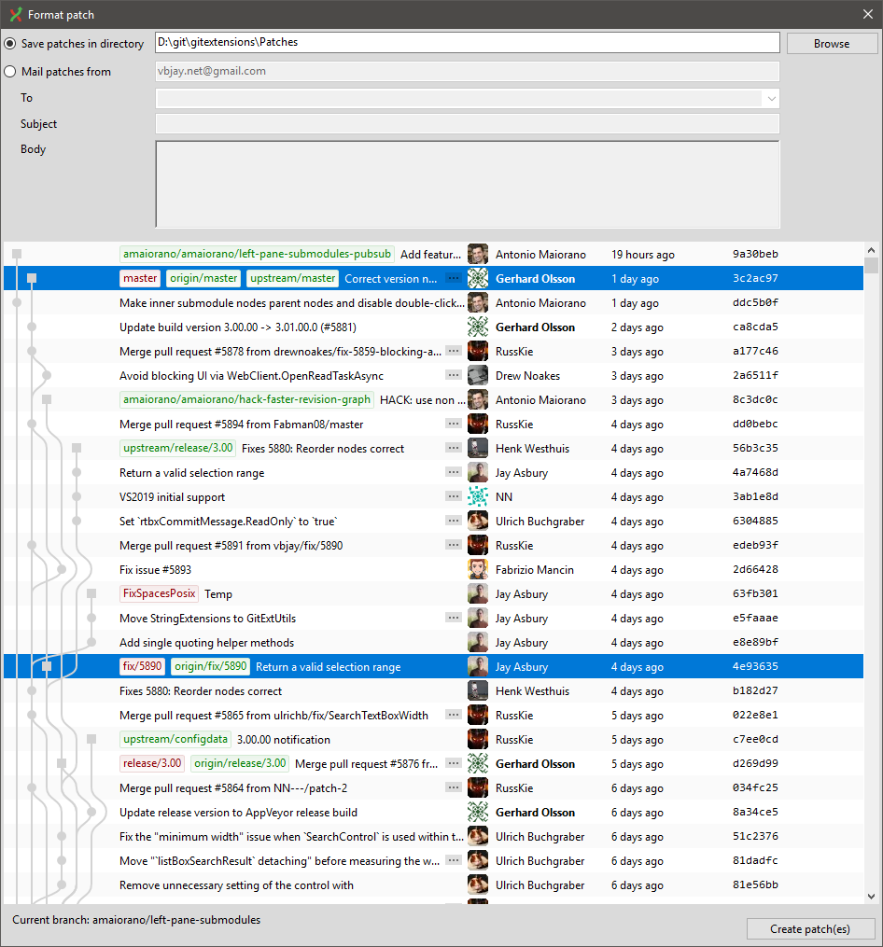883x947 pixels.
Task: Click the Create patch(es) button
Action: tap(810, 929)
